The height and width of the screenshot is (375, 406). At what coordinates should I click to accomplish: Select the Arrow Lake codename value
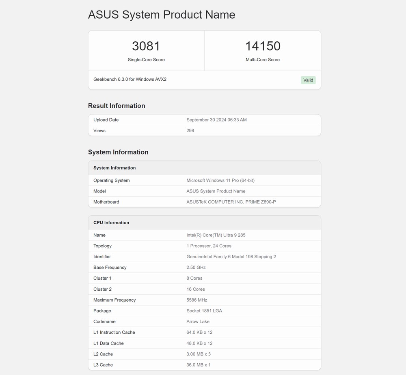198,321
